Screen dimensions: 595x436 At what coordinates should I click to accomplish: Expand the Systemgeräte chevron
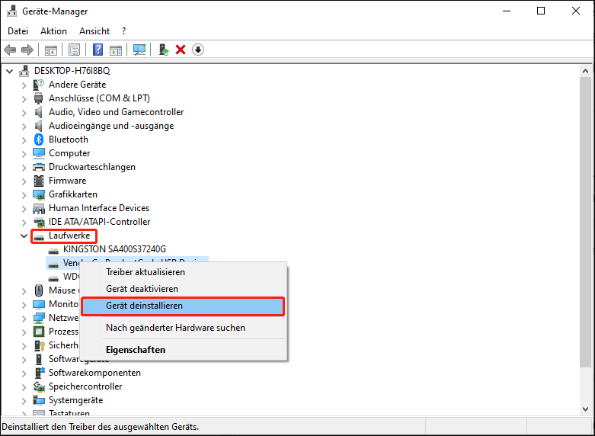coord(24,400)
